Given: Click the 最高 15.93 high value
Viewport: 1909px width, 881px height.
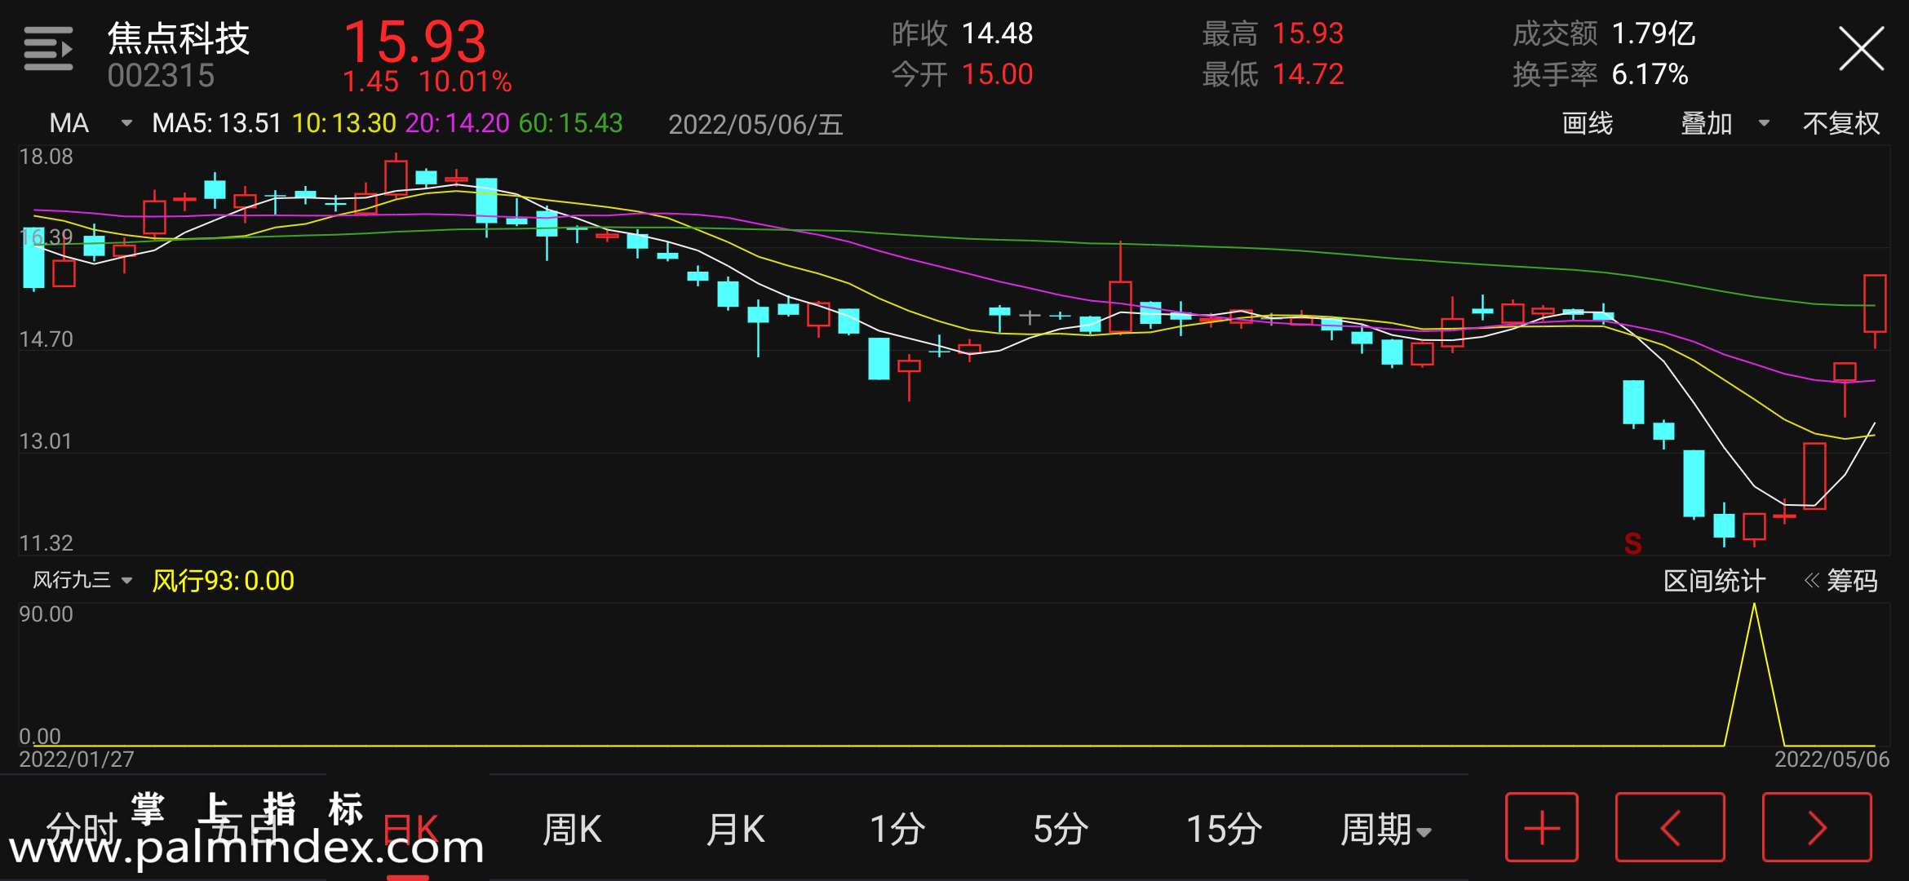Looking at the screenshot, I should (x=1273, y=33).
